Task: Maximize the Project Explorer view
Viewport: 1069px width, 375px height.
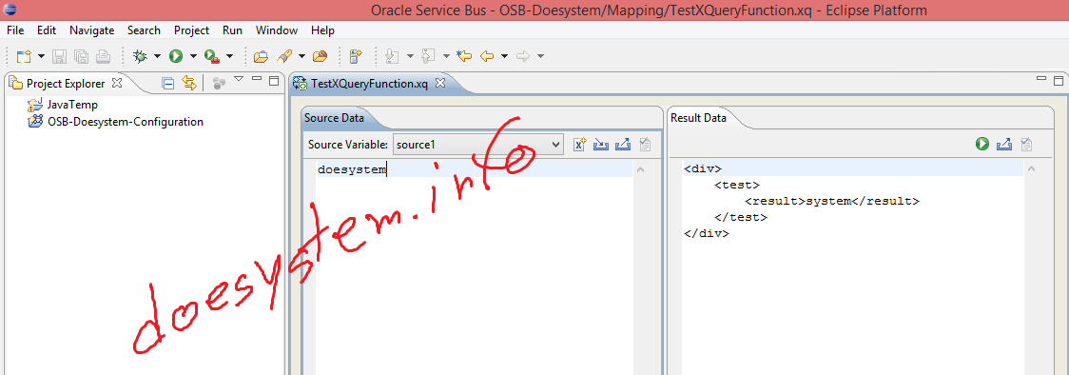Action: [x=274, y=81]
